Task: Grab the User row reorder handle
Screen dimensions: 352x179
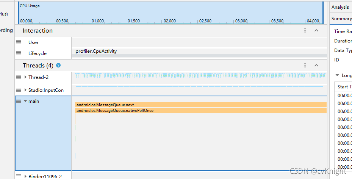Action: (x=19, y=42)
